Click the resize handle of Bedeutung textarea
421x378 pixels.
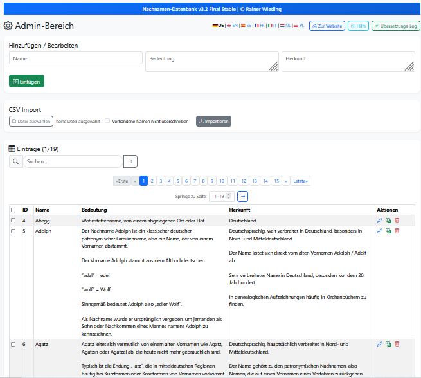click(x=273, y=66)
